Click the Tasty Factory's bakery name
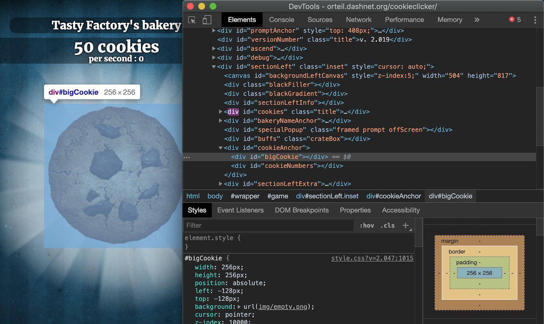This screenshot has height=324, width=544. click(x=116, y=25)
